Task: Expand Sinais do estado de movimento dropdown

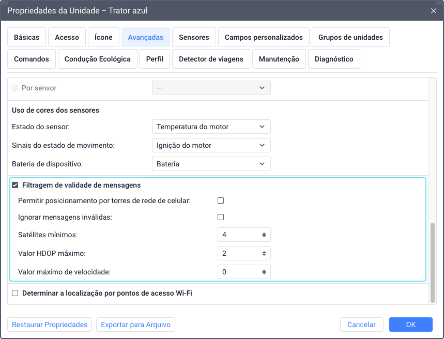Action: pos(211,145)
